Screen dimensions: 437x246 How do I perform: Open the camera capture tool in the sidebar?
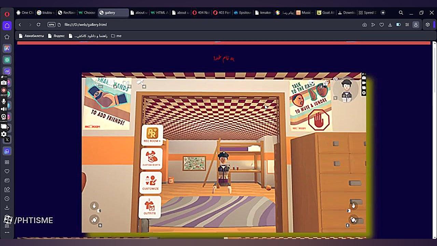[x=4, y=82]
